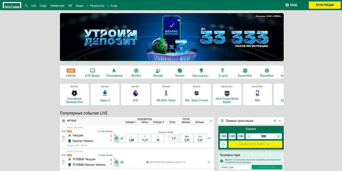
Task: Bet on Победит 2 at 38
Action: point(158,138)
